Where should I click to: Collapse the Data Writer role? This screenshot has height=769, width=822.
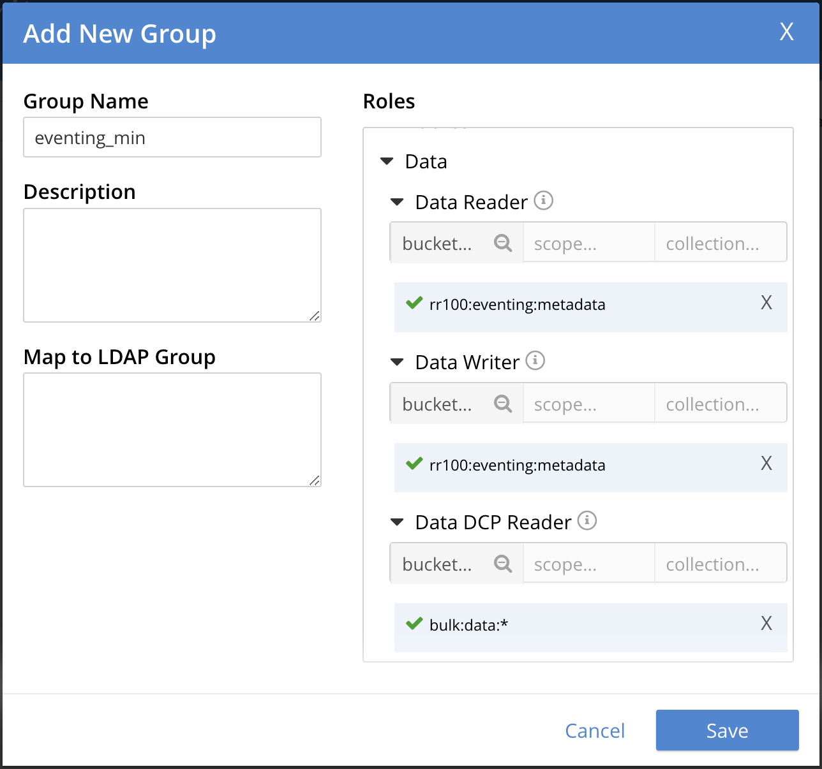[397, 362]
